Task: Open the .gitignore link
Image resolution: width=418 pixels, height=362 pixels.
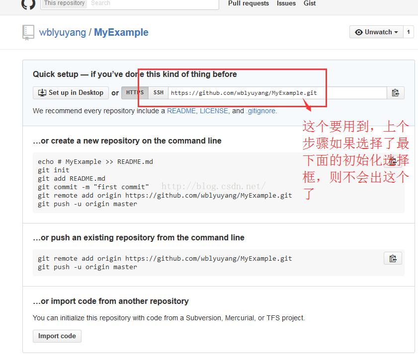Action: (261, 111)
